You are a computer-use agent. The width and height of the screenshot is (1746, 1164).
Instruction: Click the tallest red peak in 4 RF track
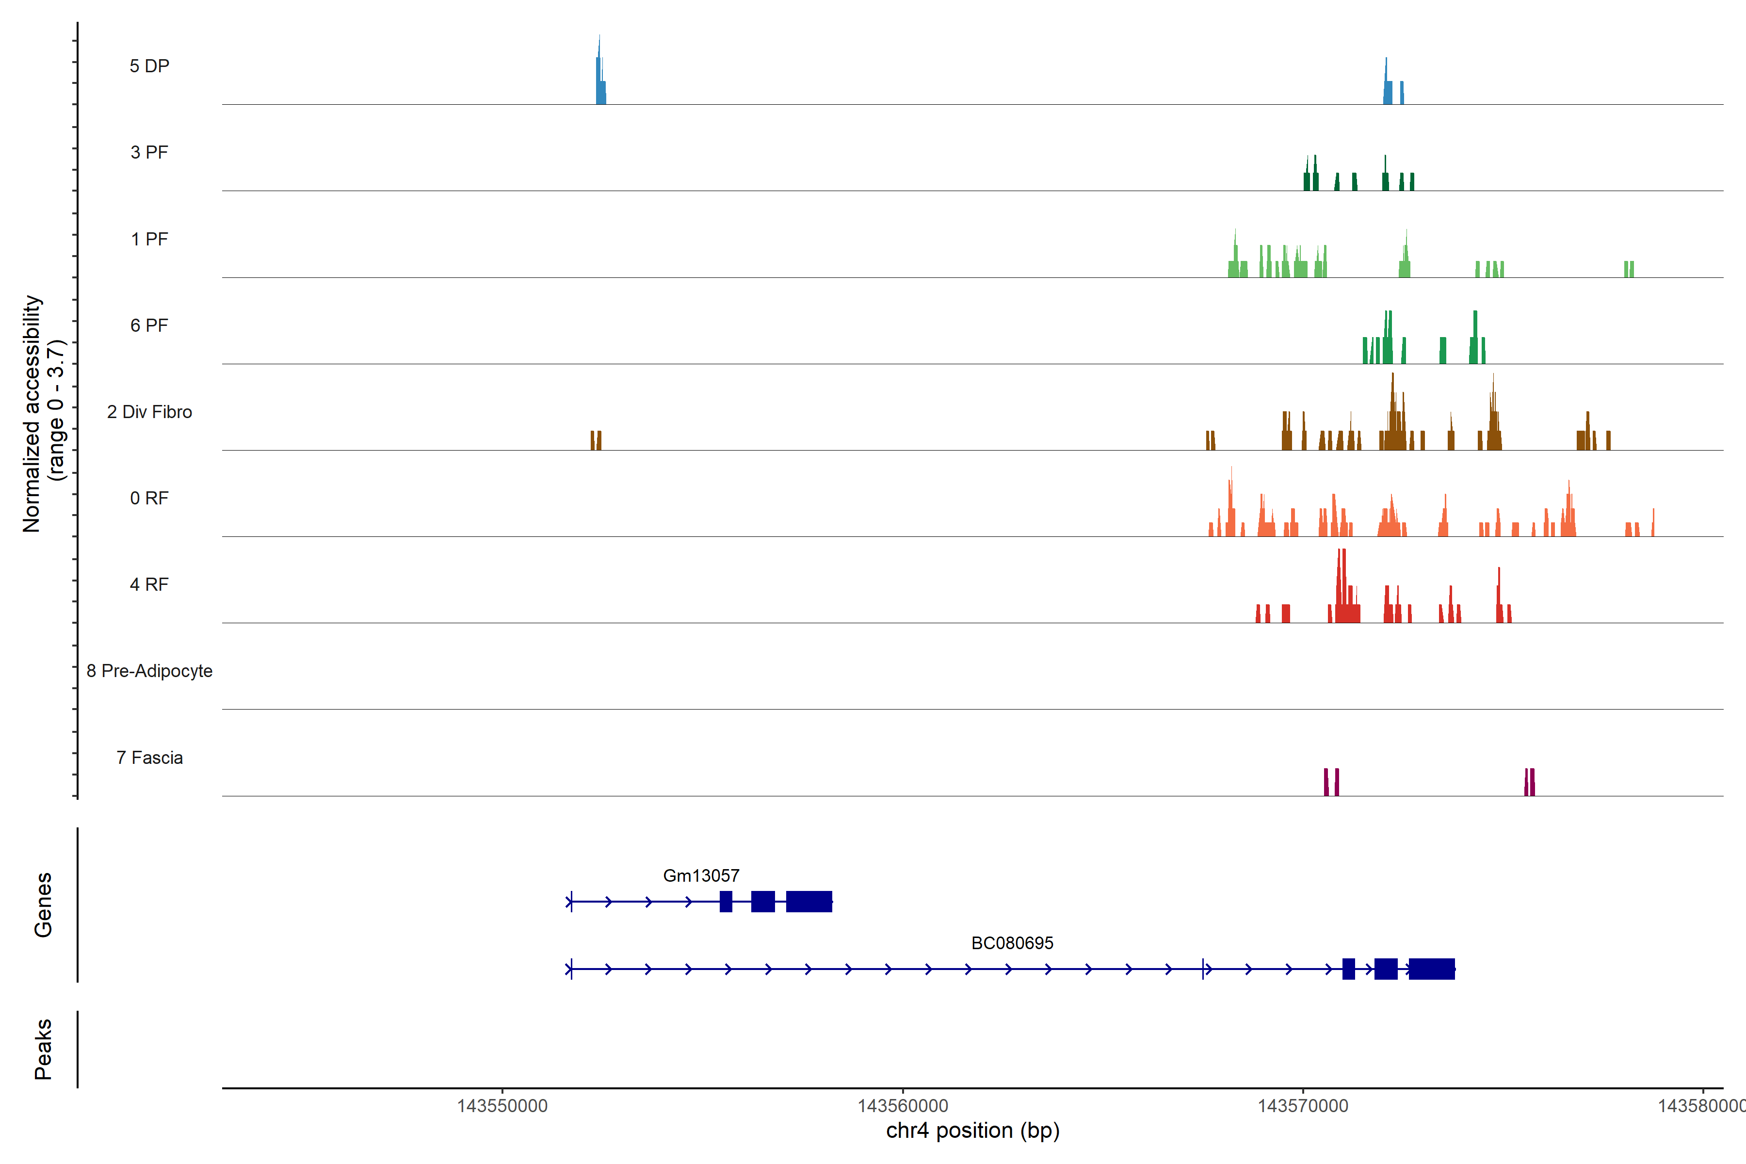tap(1342, 586)
